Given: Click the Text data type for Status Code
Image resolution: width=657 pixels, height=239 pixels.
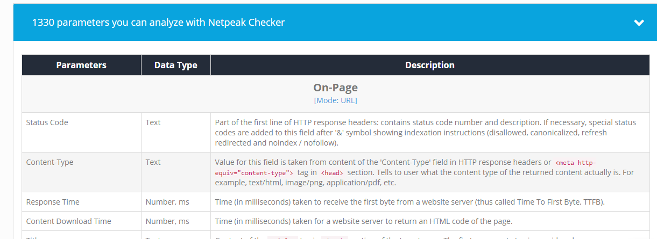Looking at the screenshot, I should pos(153,122).
